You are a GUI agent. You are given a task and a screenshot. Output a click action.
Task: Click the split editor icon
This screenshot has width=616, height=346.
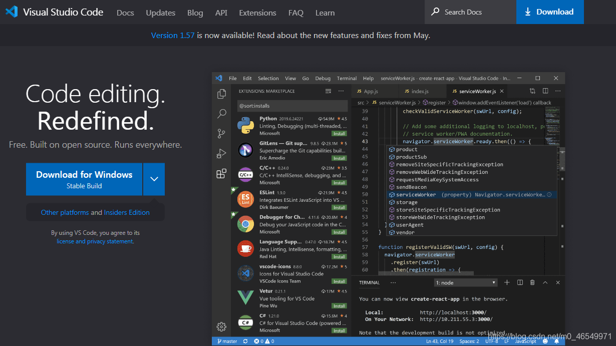click(x=545, y=91)
